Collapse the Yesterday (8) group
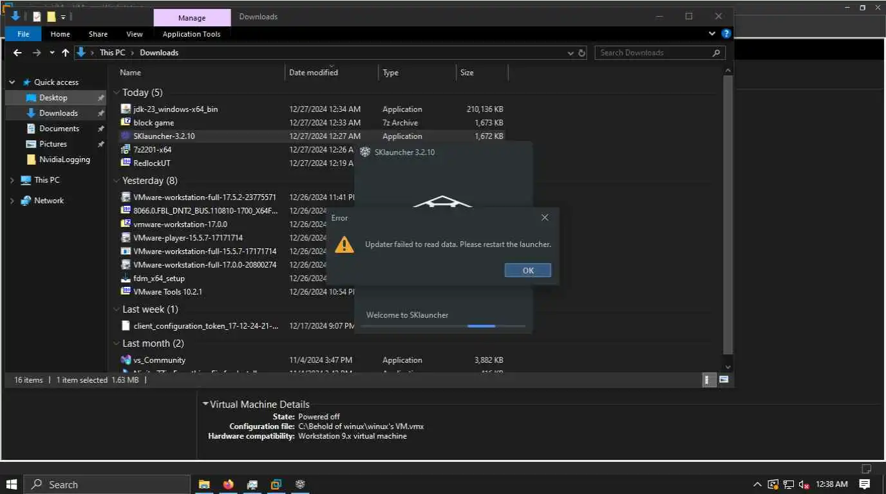Image resolution: width=886 pixels, height=494 pixels. coord(117,181)
